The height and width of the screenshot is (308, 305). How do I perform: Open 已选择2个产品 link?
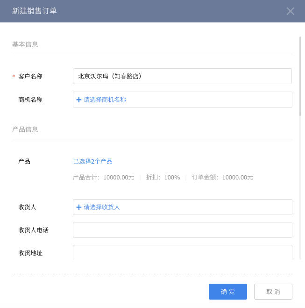pyautogui.click(x=92, y=161)
